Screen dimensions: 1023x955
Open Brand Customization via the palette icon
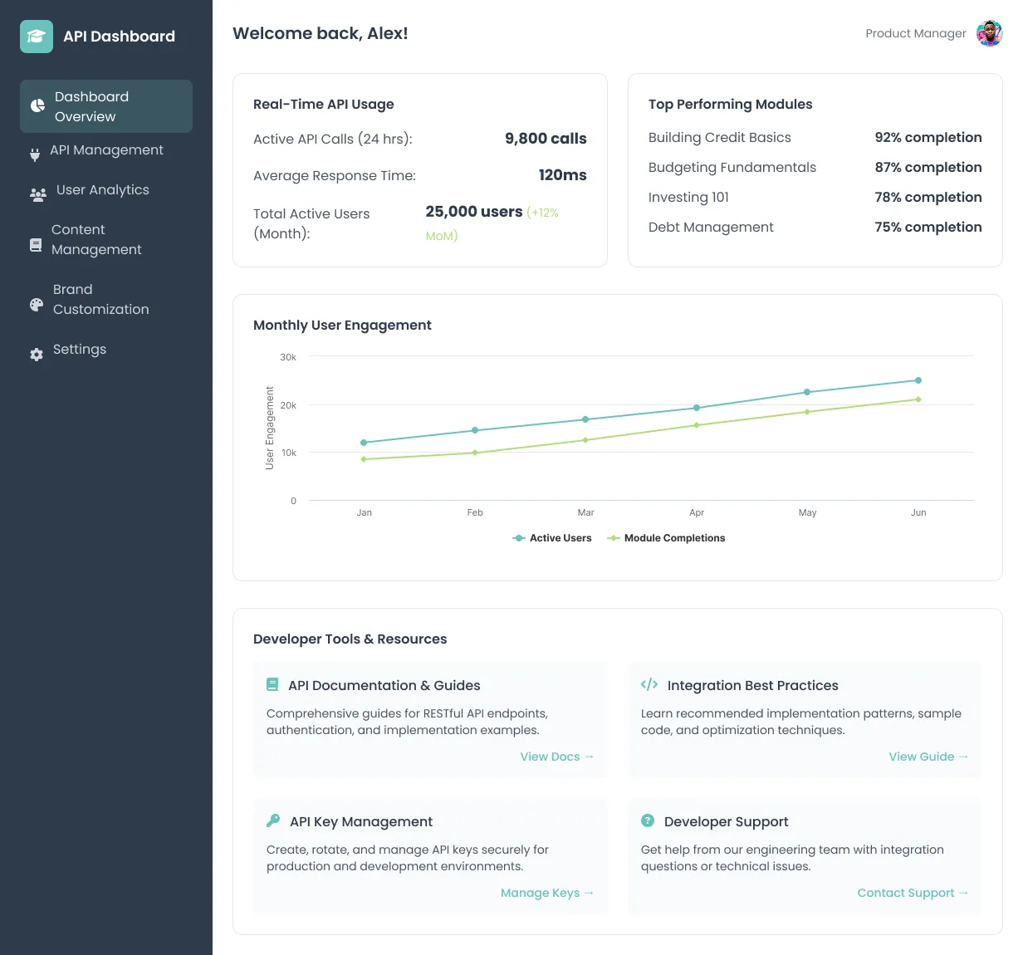(x=37, y=305)
